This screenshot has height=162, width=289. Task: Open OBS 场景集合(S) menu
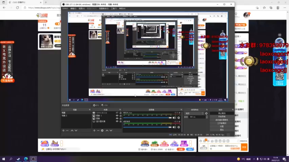point(104,8)
